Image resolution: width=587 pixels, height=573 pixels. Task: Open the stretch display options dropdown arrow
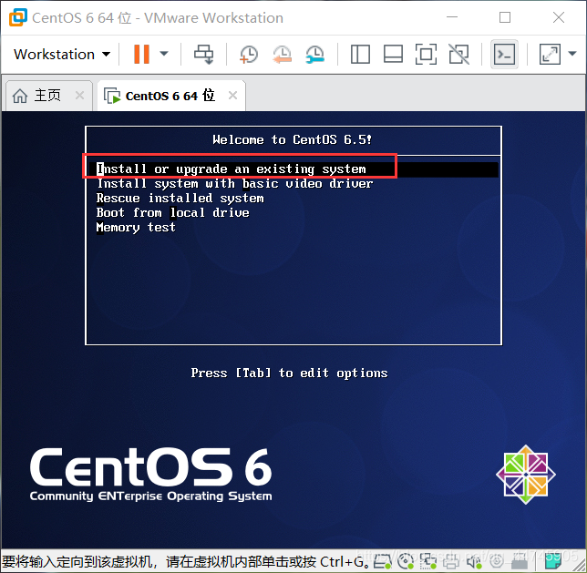572,54
